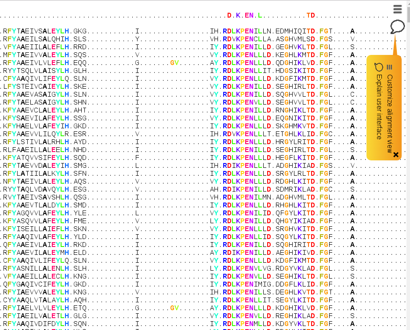Select sequence segment "RFYAGQVVLAFEYLH"

pos(36,213)
